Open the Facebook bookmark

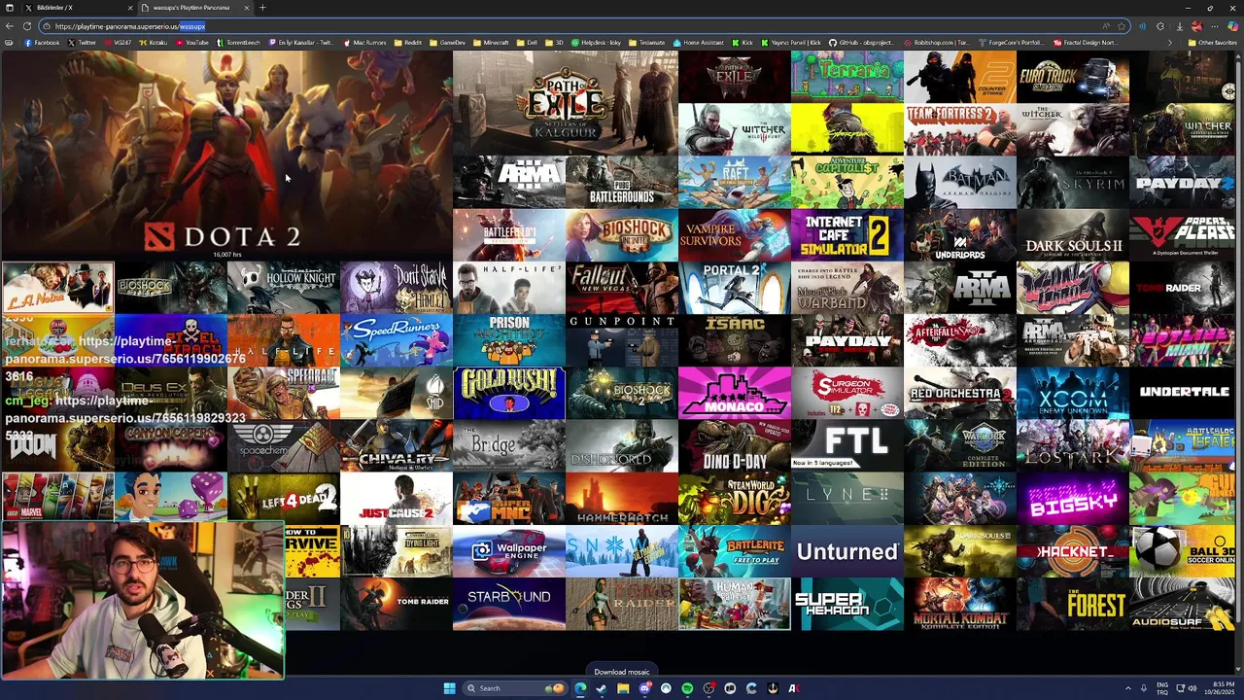pyautogui.click(x=42, y=43)
